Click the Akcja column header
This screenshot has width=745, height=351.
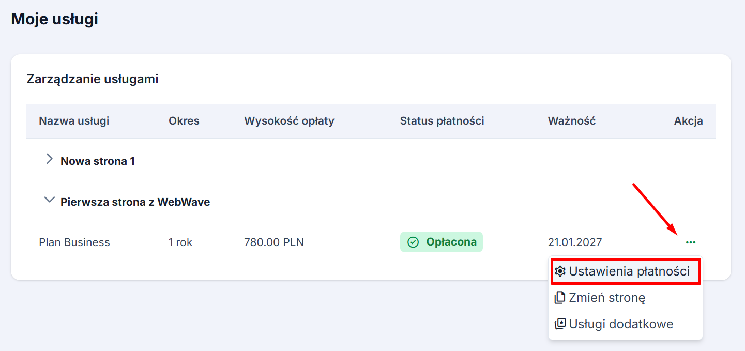coord(688,121)
